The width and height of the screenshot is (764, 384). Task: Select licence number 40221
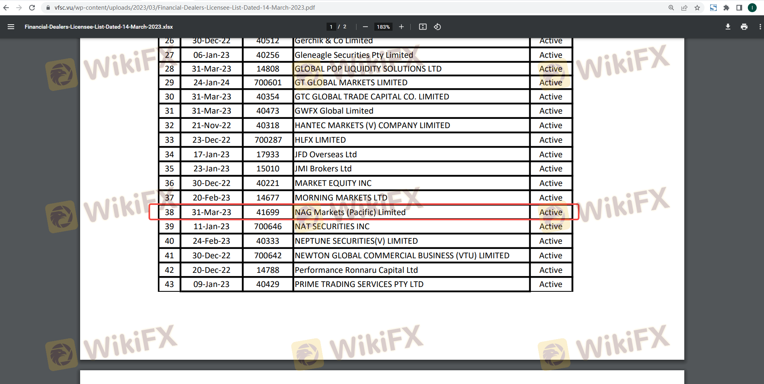(268, 183)
